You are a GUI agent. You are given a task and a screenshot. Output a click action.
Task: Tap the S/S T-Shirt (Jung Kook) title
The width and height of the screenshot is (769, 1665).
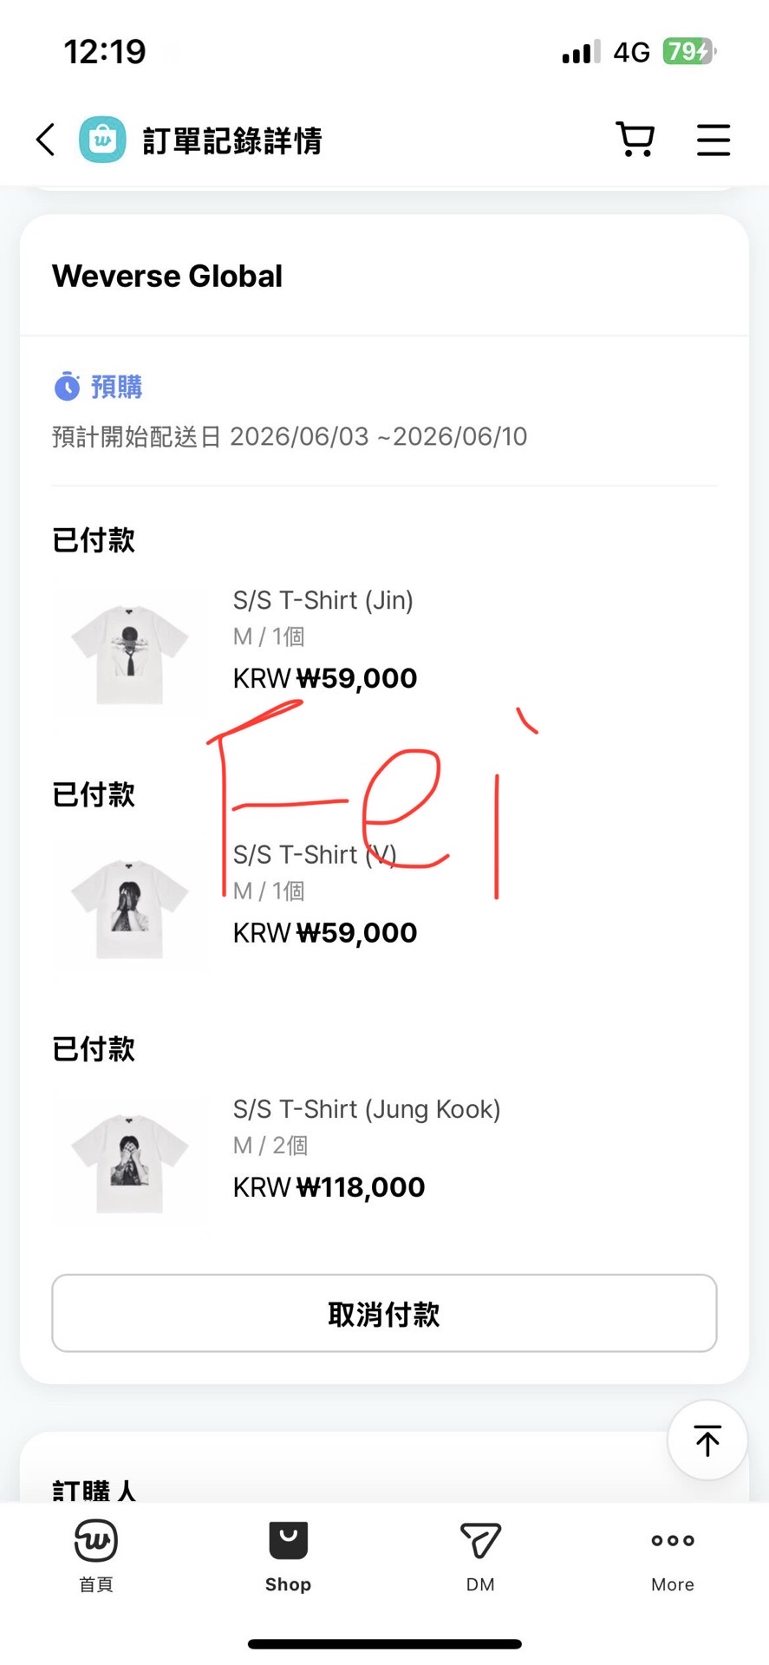[x=366, y=1109]
